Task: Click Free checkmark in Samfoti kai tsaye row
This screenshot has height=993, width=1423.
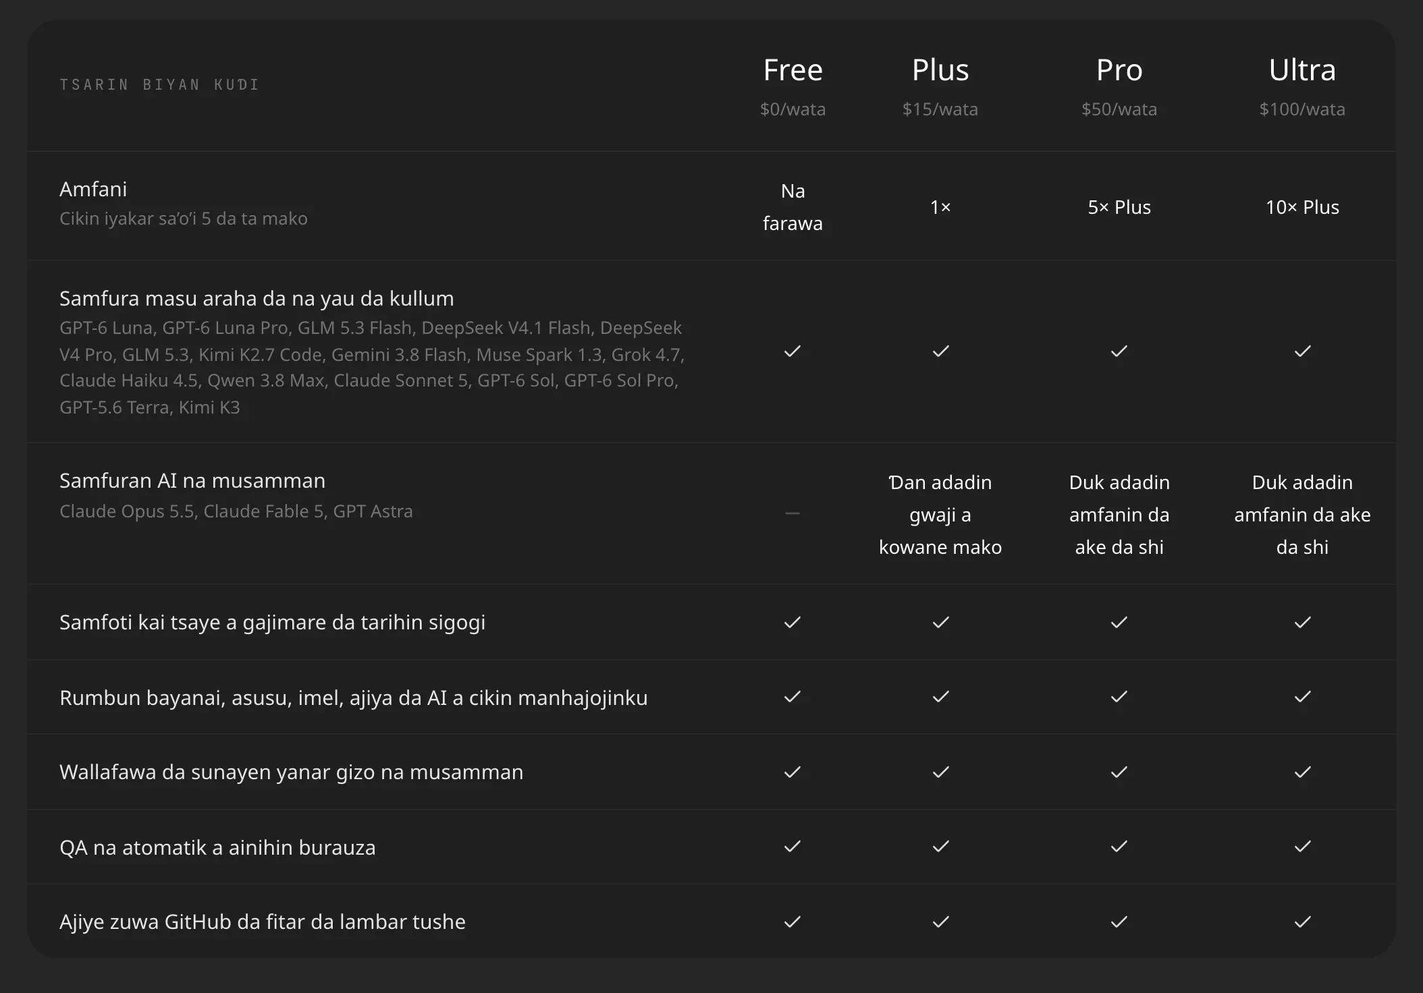Action: [x=793, y=622]
